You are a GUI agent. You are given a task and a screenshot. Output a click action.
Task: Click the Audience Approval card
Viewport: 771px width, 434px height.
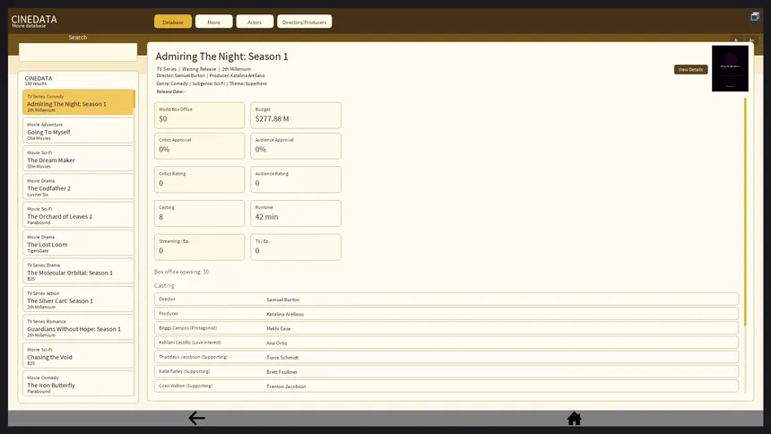(296, 145)
